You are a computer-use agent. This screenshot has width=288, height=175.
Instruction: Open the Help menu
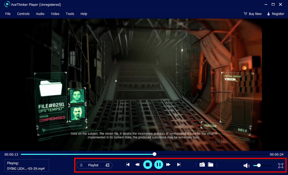84,14
